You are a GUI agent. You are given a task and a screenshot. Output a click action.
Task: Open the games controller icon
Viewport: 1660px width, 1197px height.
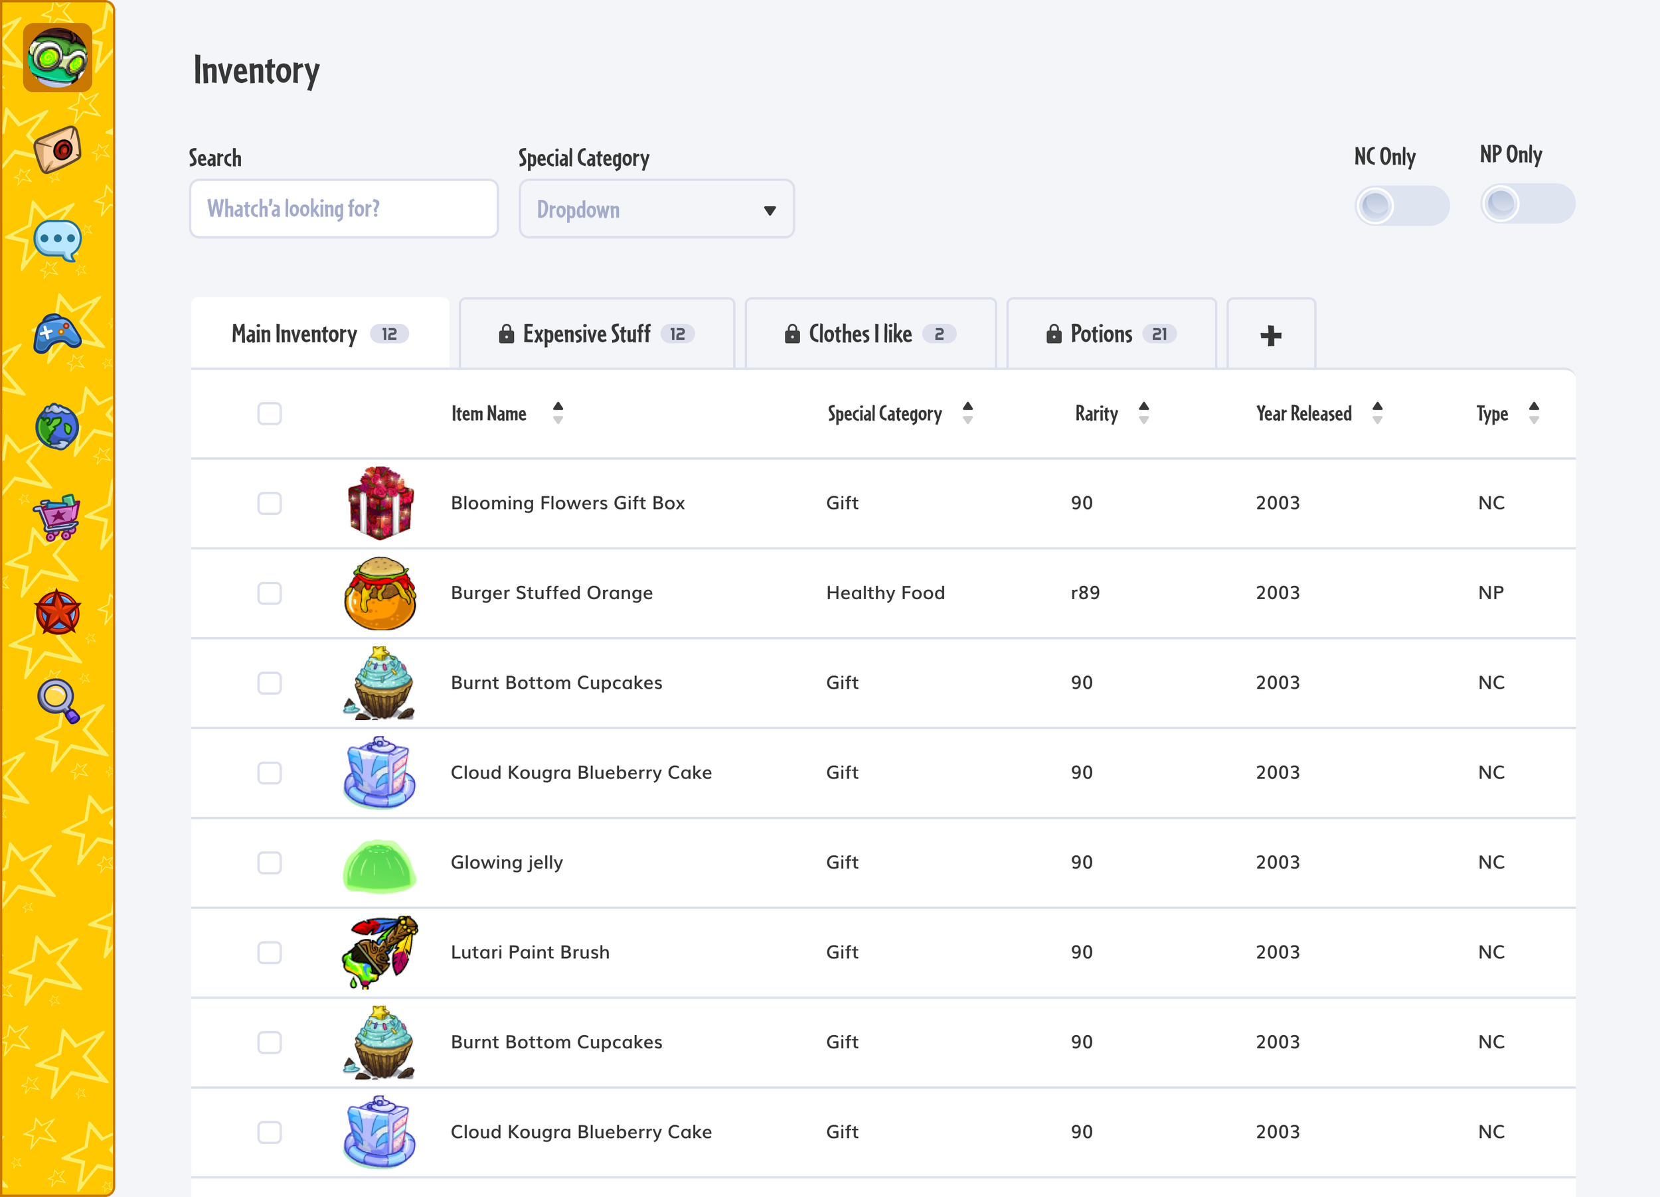[57, 334]
